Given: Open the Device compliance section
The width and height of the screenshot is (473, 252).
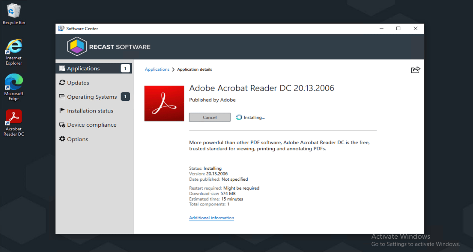Looking at the screenshot, I should pos(92,125).
